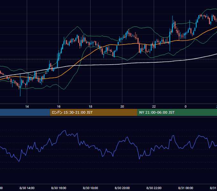Click the 8/30 16:00 date label

(x=59, y=188)
